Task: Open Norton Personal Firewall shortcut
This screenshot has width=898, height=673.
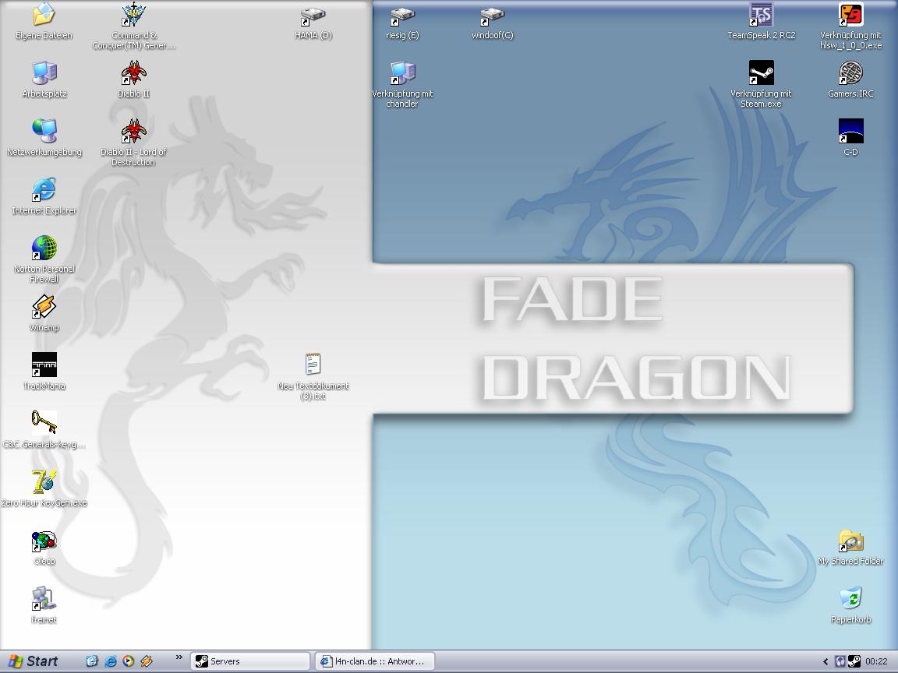Action: coord(44,249)
